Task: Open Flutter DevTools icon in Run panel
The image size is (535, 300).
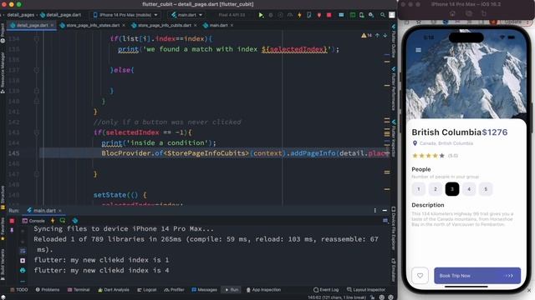Action: coord(75,221)
